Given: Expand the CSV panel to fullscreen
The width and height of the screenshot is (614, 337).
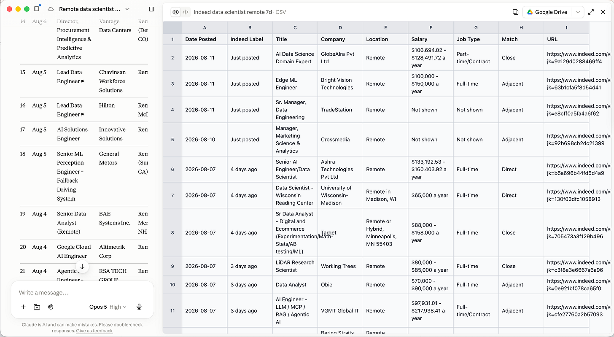Looking at the screenshot, I should pyautogui.click(x=591, y=12).
